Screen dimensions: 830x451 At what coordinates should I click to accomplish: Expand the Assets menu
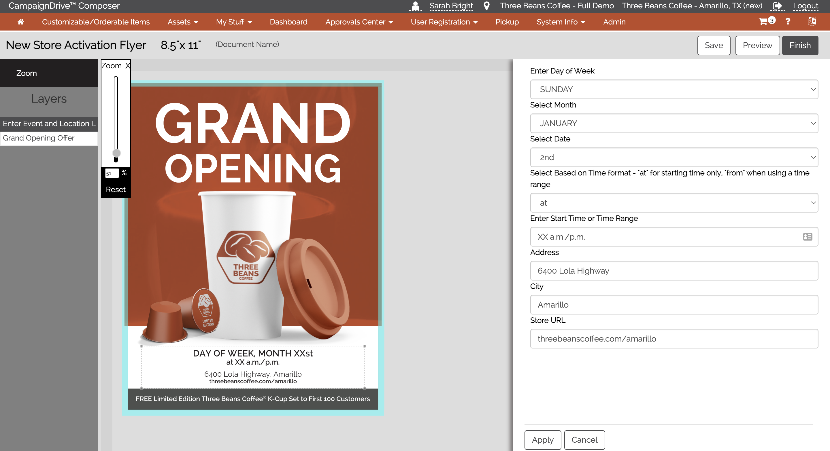click(x=183, y=22)
